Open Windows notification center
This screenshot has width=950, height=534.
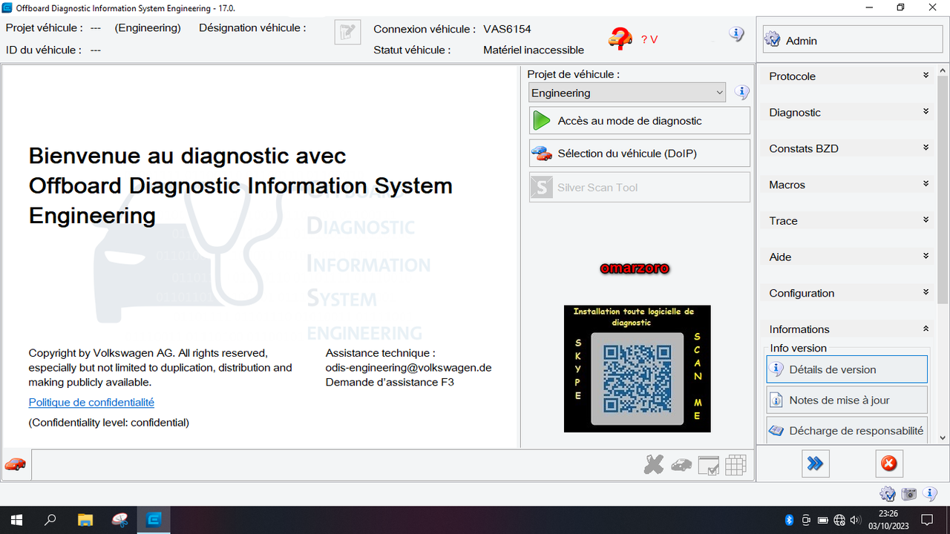click(927, 519)
